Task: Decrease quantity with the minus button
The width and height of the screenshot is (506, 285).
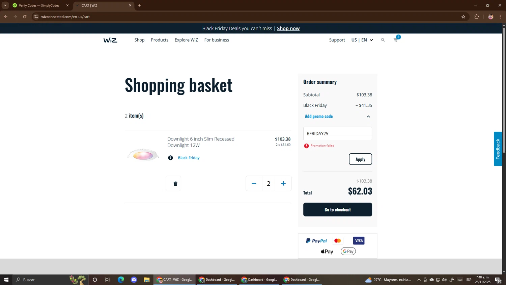Action: [x=254, y=183]
